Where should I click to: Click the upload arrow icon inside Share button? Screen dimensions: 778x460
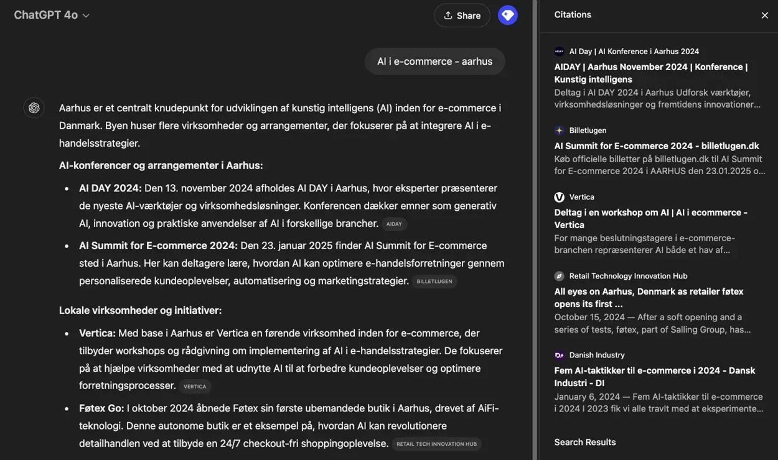click(x=448, y=16)
